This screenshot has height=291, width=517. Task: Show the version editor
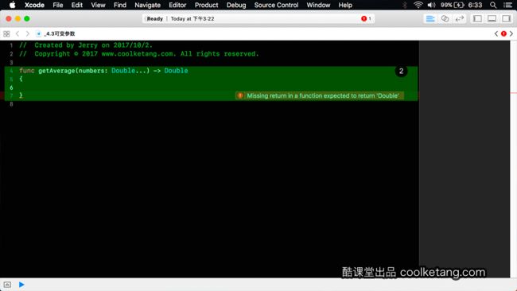(459, 19)
